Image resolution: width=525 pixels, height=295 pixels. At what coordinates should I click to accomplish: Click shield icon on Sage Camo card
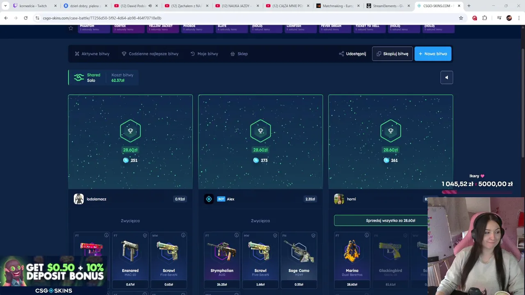313,235
